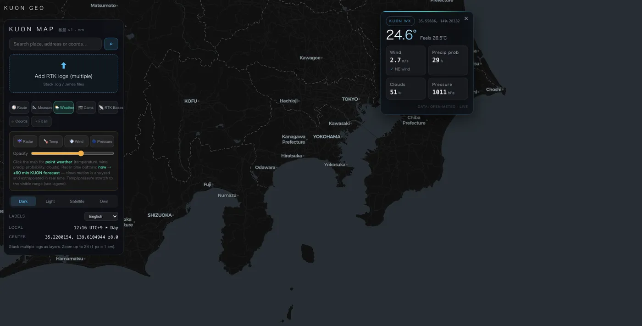Click the Hamamatsu map label
Image resolution: width=642 pixels, height=326 pixels.
pyautogui.click(x=70, y=259)
